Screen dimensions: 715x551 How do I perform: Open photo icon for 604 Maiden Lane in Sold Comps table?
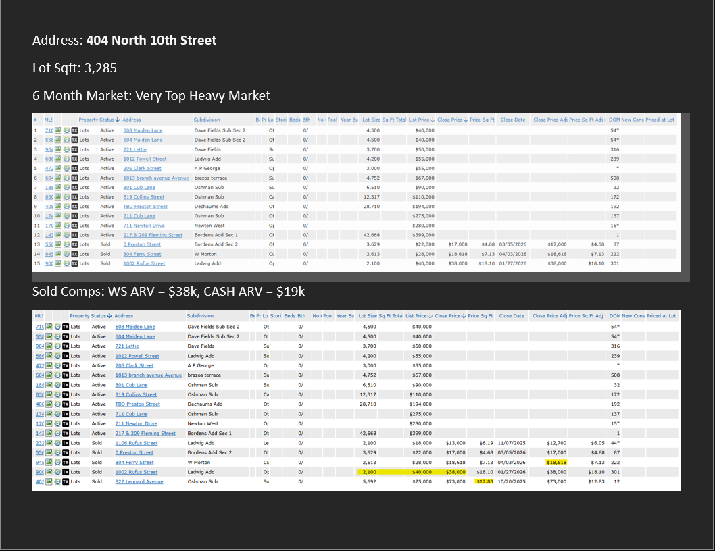point(49,336)
